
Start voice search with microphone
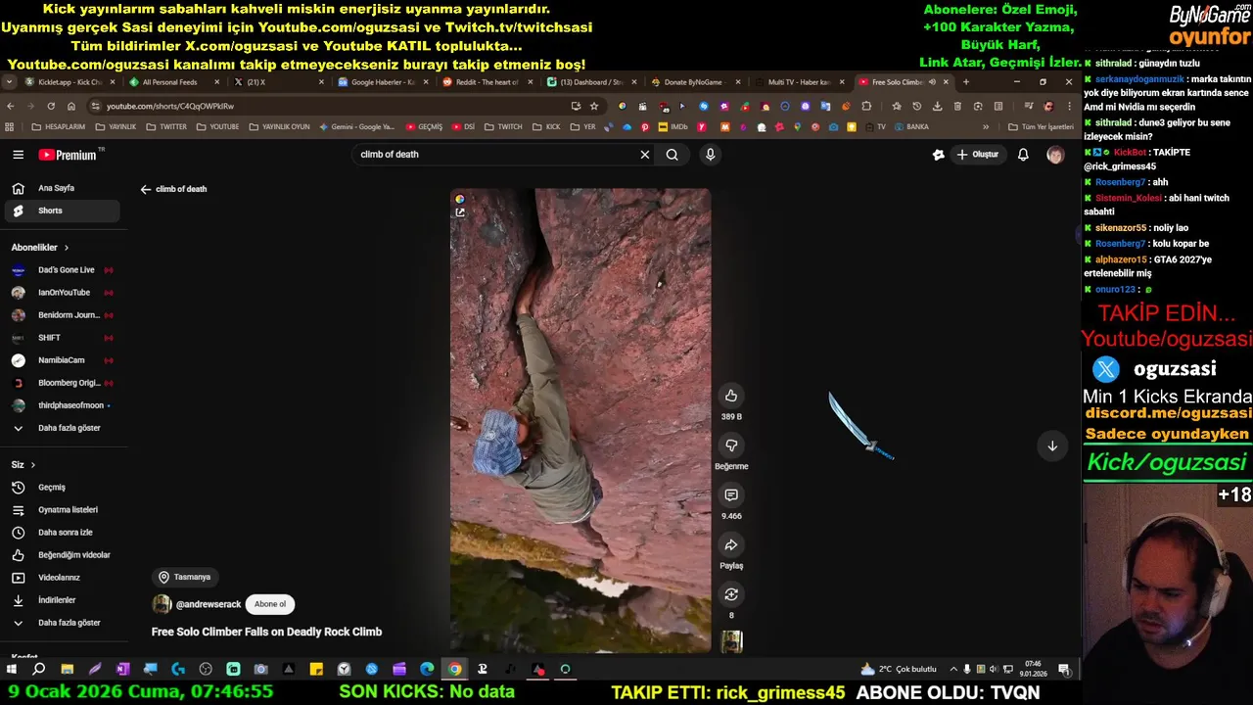point(711,155)
